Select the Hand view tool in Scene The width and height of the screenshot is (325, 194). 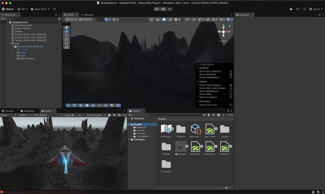click(x=67, y=27)
